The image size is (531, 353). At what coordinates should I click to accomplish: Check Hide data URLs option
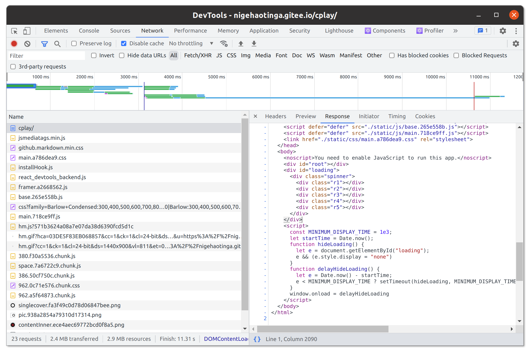tap(122, 55)
